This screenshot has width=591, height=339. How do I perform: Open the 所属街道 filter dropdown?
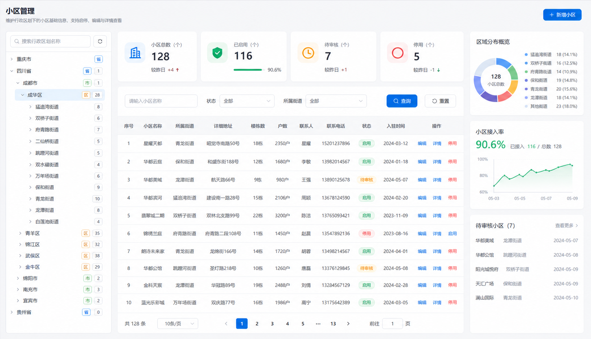pyautogui.click(x=336, y=101)
